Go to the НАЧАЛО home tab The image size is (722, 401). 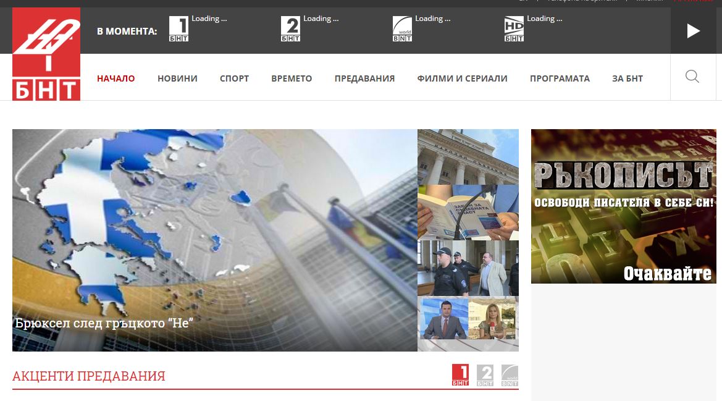click(x=115, y=78)
